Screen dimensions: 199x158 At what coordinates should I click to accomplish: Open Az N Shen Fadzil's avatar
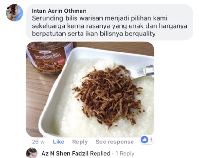[32, 153]
